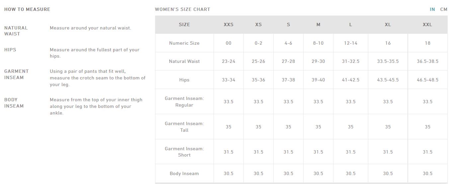This screenshot has height=184, width=449.
Task: Click the Body Inseam row label
Action: tap(184, 173)
